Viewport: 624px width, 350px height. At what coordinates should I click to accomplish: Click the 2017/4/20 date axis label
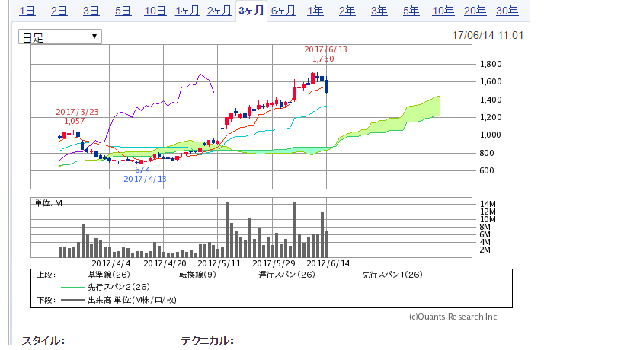click(165, 263)
